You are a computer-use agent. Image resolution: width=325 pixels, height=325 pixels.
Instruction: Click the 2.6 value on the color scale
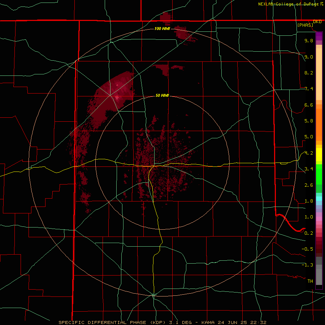(x=309, y=185)
